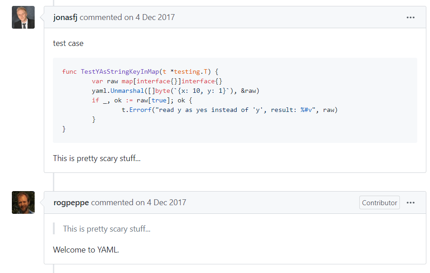The image size is (430, 273).
Task: Click the TestYAsStringKeyInMap function name in code
Action: coord(120,71)
